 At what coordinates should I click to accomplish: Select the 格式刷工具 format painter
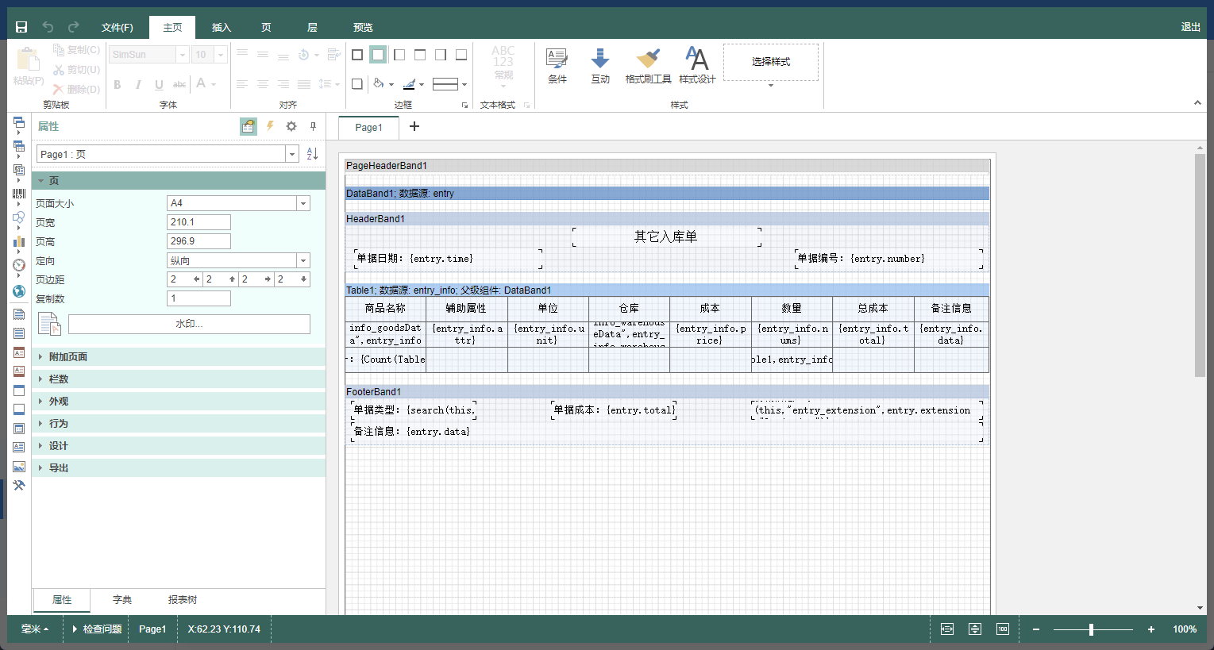[648, 66]
